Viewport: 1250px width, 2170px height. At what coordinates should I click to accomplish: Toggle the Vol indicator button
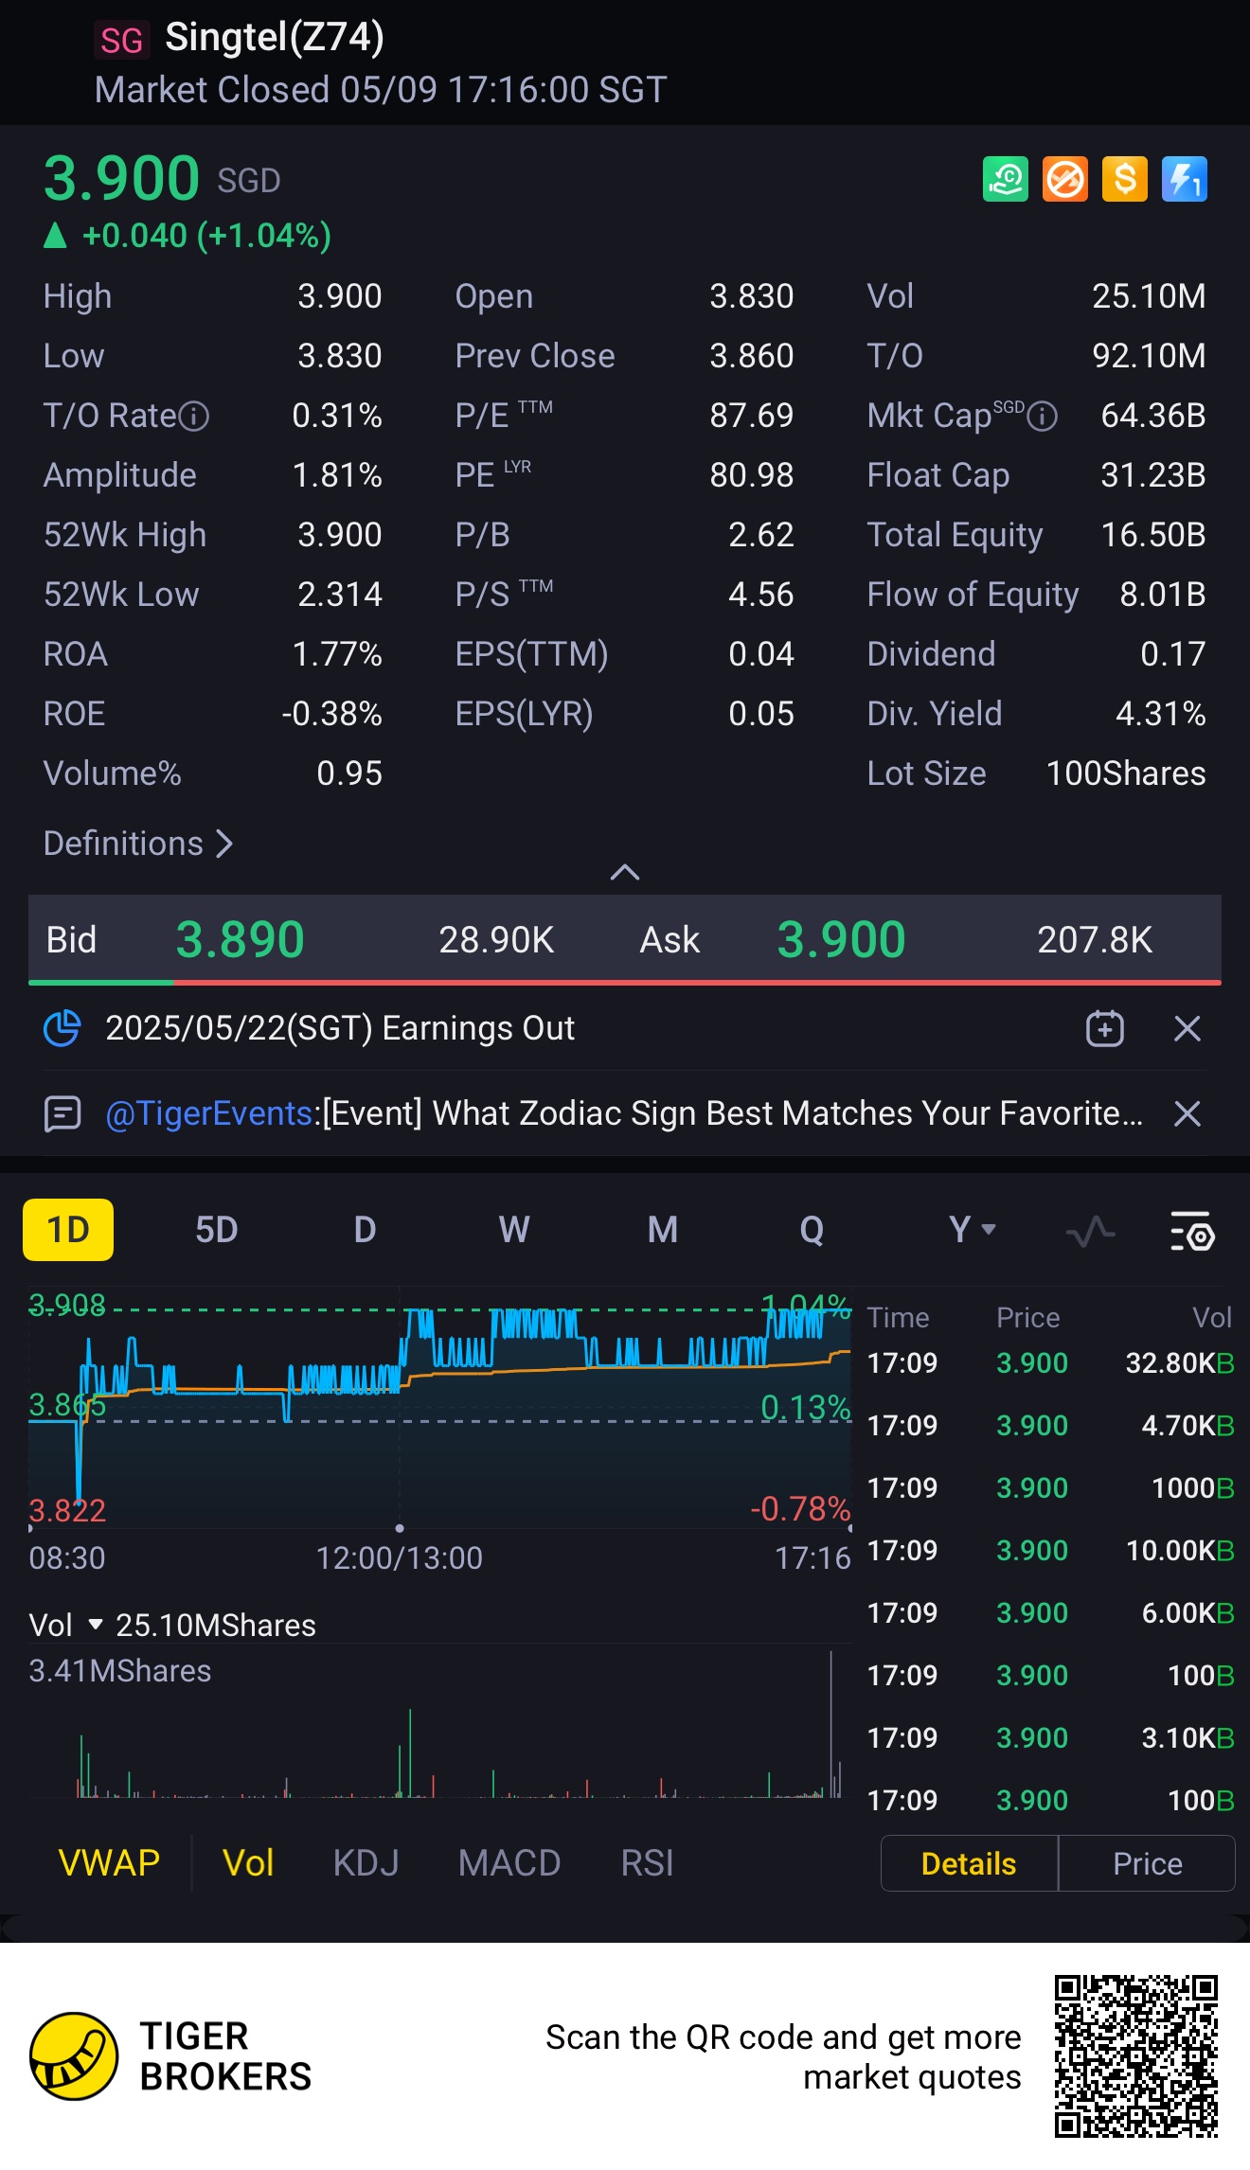point(248,1863)
